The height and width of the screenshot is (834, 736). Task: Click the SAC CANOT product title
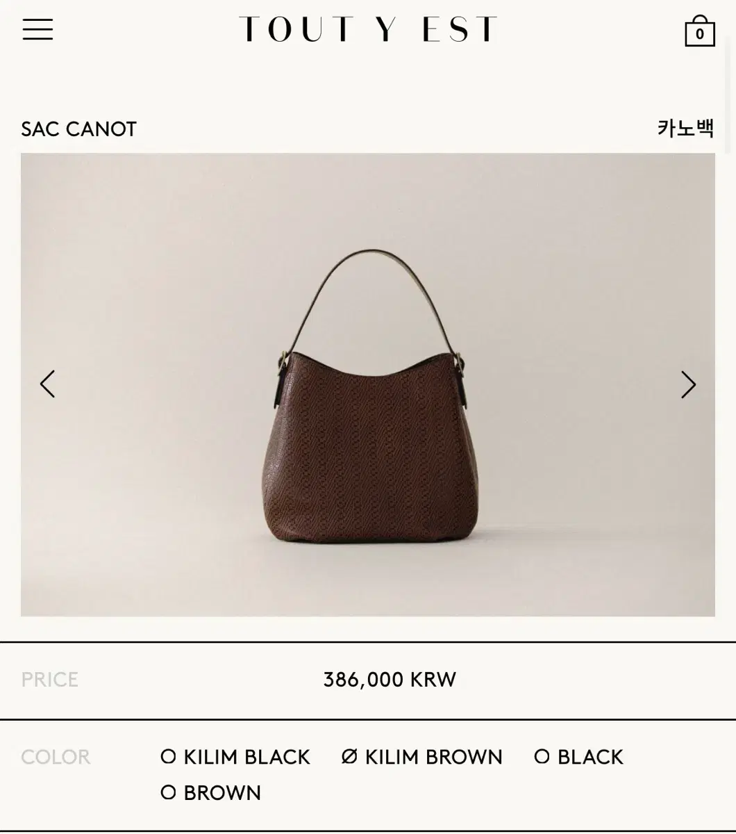78,129
